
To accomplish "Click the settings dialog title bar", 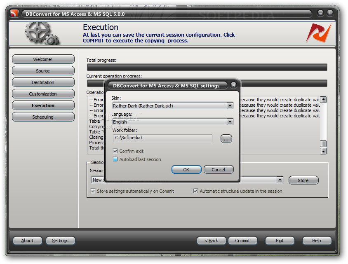I will (x=167, y=86).
